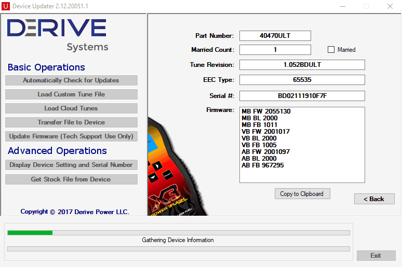Screen dimensions: 402x267
Task: Click the Part Number: label
Action: 215,36
